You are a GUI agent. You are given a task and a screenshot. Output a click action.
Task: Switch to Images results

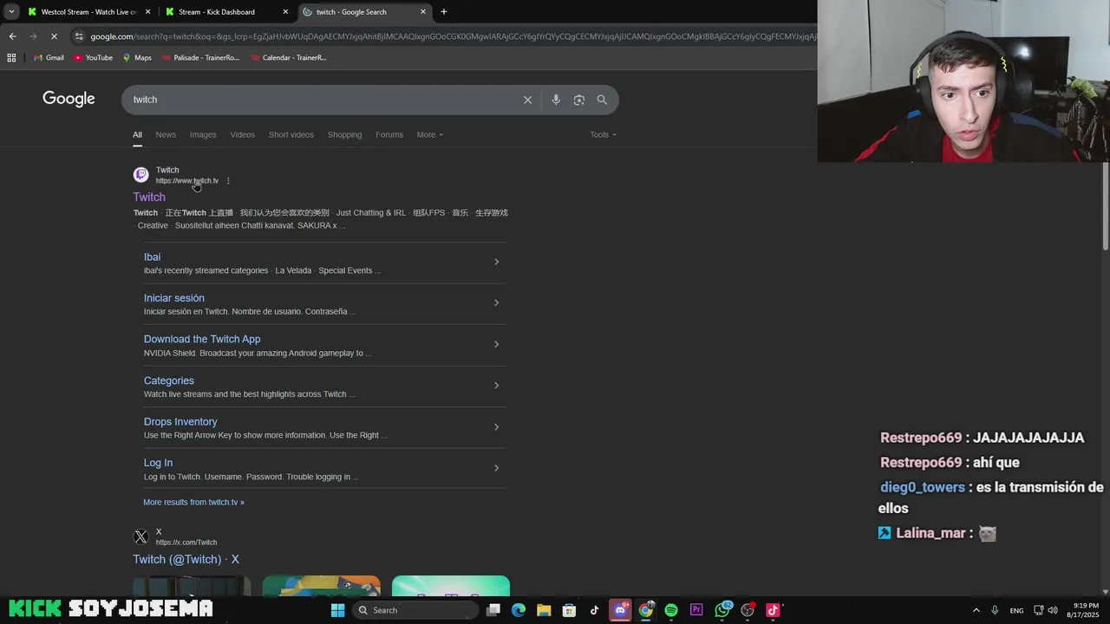pos(203,134)
